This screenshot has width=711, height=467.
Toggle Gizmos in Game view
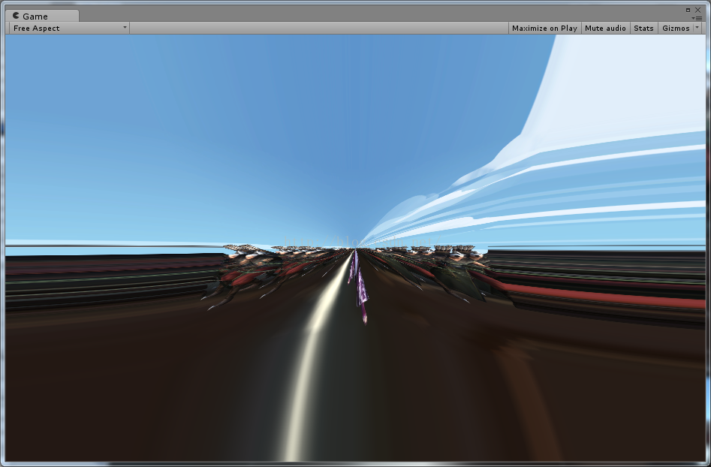(x=676, y=28)
